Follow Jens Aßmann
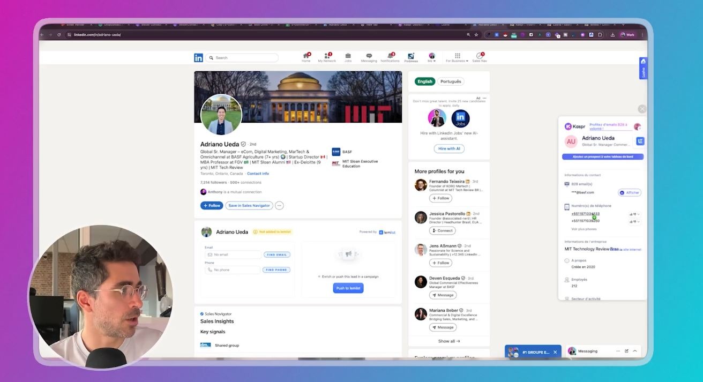Screen dimensions: 703x382 coord(440,263)
